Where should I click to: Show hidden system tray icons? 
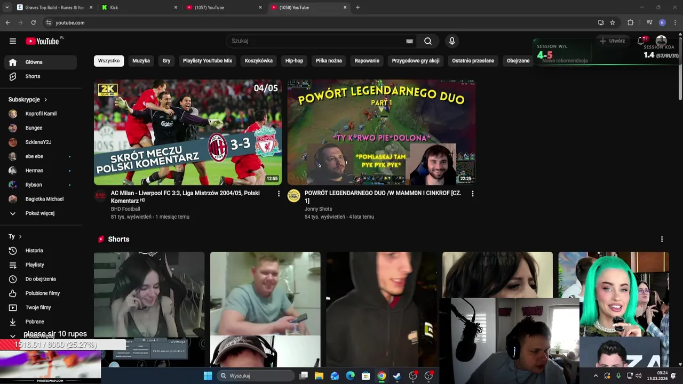(595, 376)
